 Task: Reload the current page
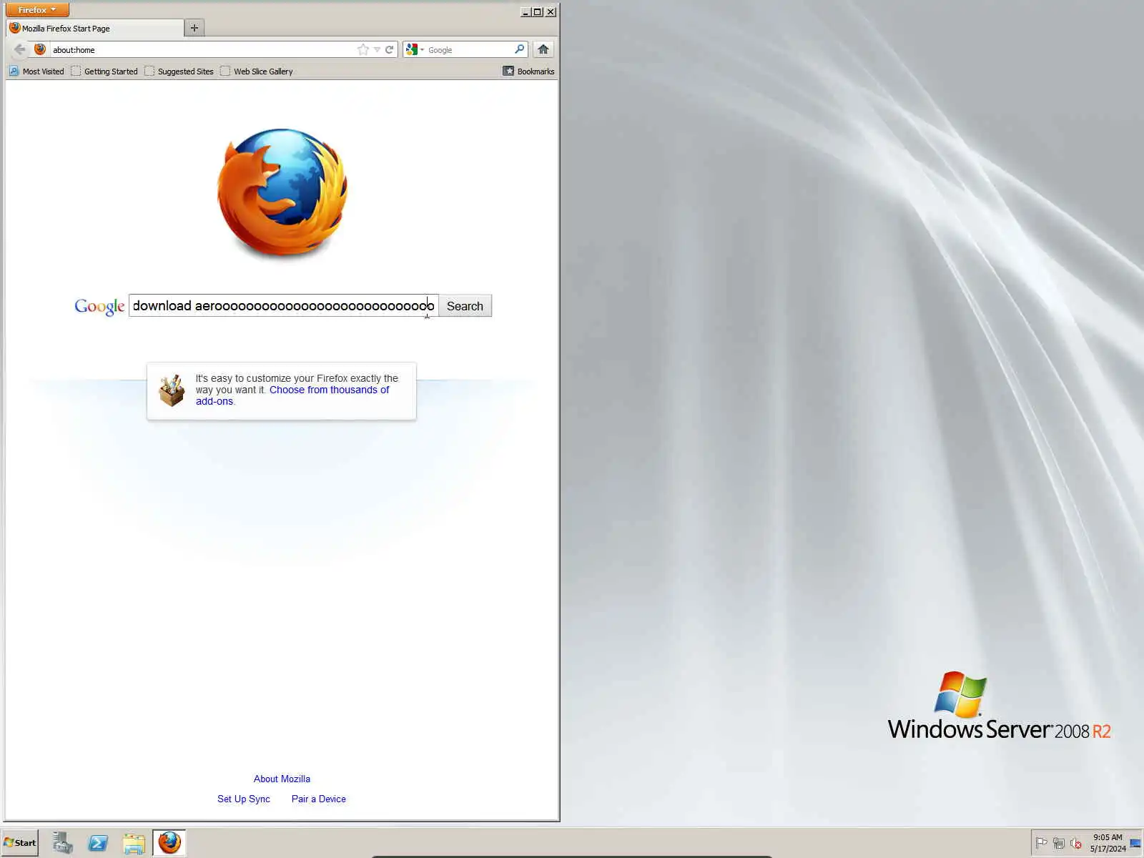coord(390,49)
